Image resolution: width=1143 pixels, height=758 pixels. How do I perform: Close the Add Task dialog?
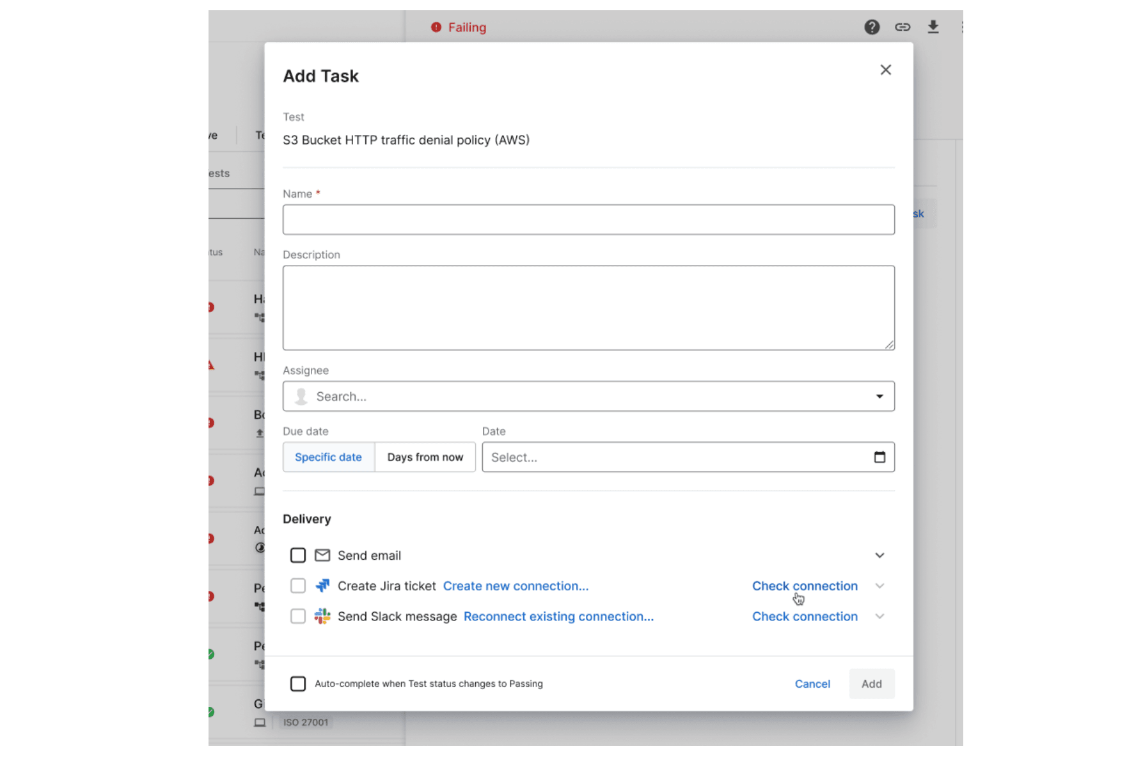pos(885,70)
